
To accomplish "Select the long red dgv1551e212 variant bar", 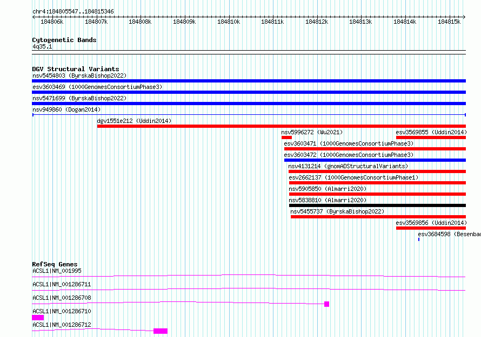I will click(281, 126).
